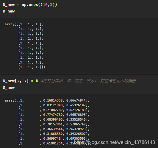Select the value 0.94370923

point(76,129)
